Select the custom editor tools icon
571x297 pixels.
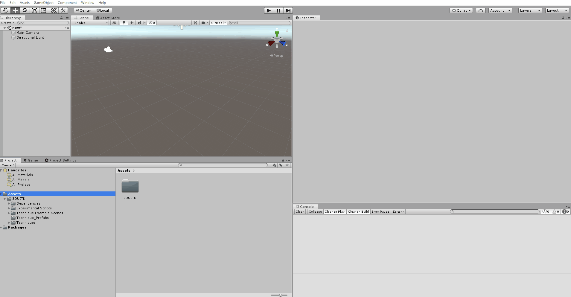click(63, 10)
